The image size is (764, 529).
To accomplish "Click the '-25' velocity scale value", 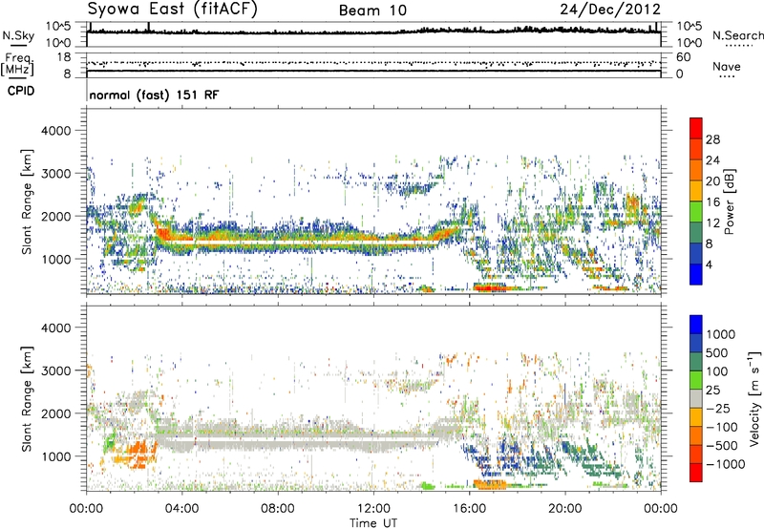I will point(716,408).
